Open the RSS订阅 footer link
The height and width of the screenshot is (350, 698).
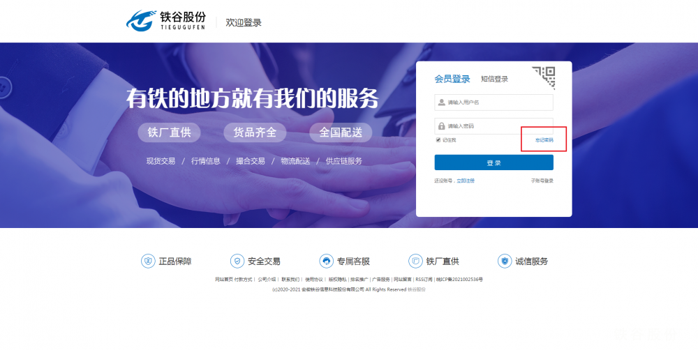(424, 280)
